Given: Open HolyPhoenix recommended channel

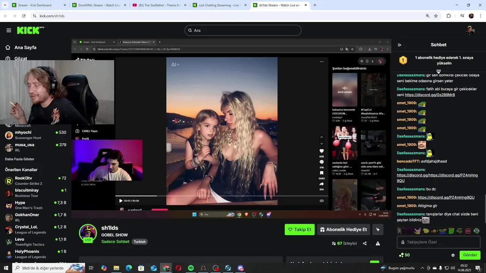Looking at the screenshot, I should pos(36,254).
